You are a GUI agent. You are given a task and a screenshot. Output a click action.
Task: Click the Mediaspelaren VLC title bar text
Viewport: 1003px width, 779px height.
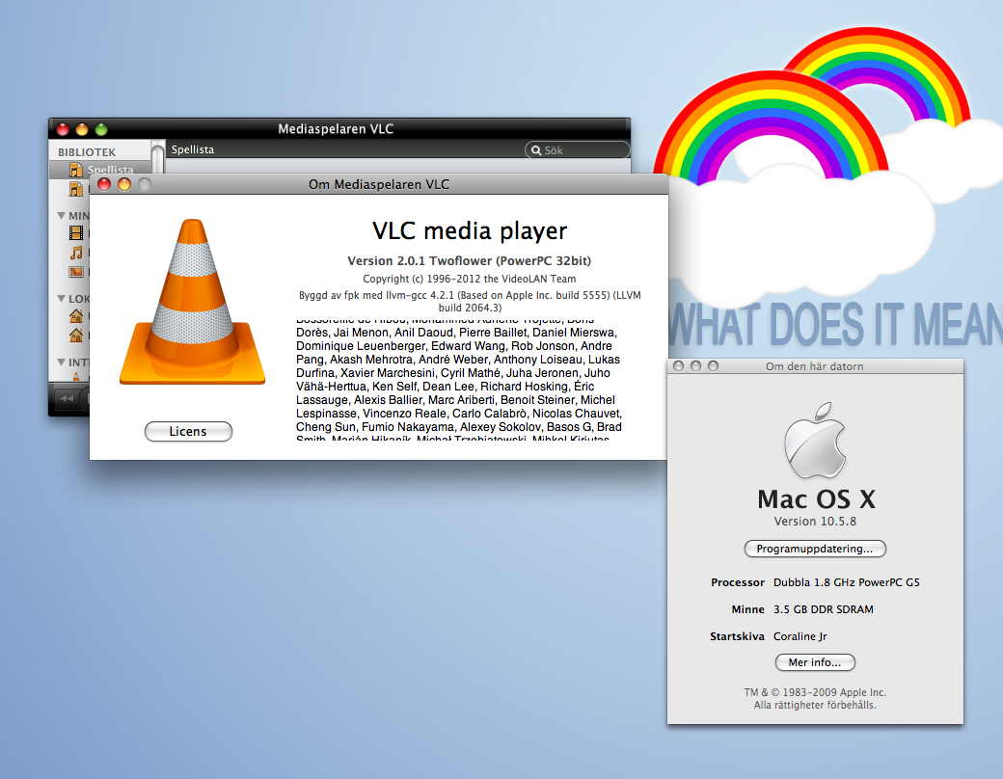[x=336, y=128]
